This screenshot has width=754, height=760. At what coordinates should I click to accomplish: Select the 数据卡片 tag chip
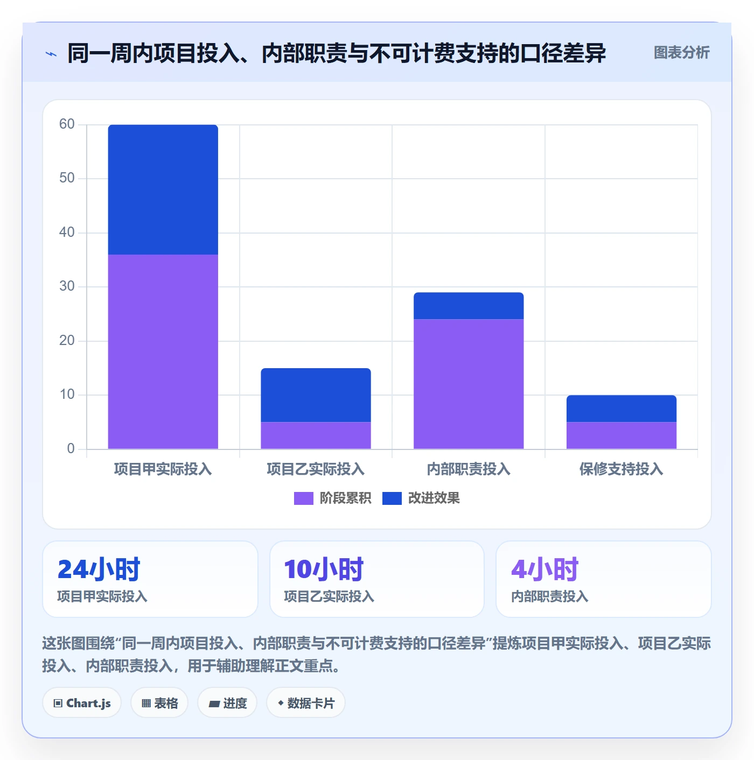pos(306,703)
